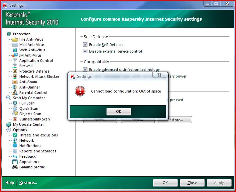The width and height of the screenshot is (236, 192).
Task: Click the Mail Anti-Virus envelope icon
Action: [15, 45]
